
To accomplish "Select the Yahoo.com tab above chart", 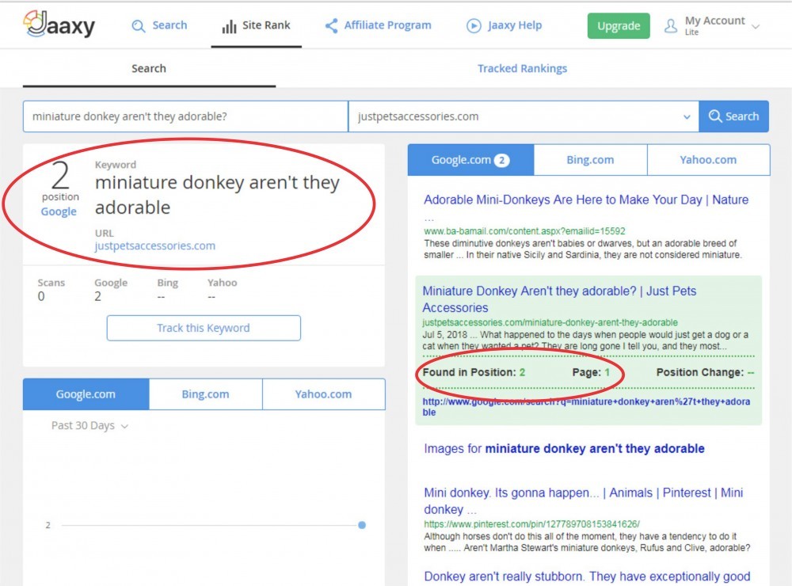I will [323, 394].
